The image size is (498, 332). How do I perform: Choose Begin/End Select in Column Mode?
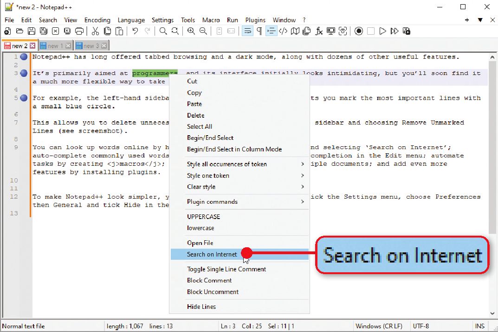(239, 149)
